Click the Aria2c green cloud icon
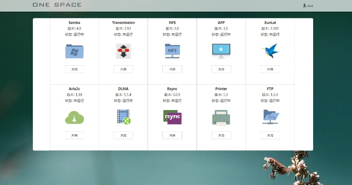The image size is (352, 185). [74, 117]
